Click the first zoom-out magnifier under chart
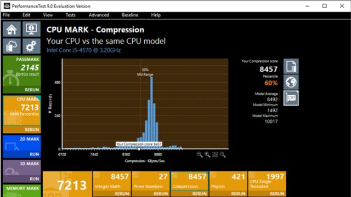This screenshot has width=351, height=197. tap(200, 154)
